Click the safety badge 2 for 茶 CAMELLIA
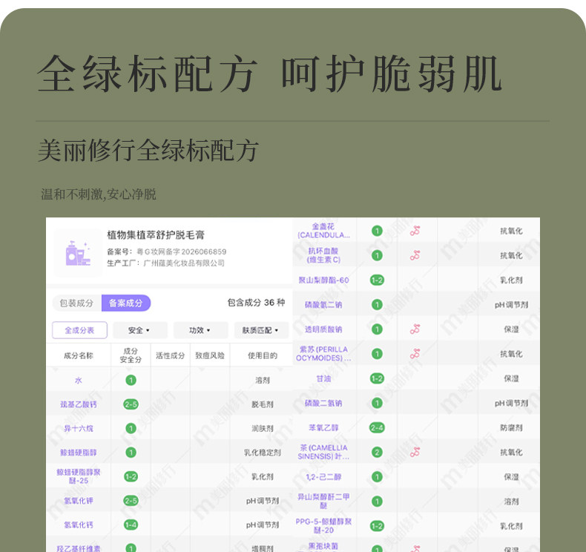586x552 pixels. [x=377, y=453]
